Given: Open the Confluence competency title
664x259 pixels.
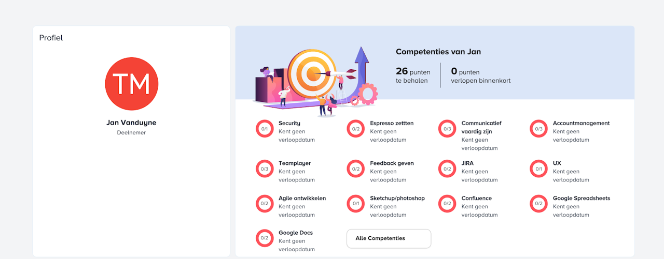Looking at the screenshot, I should tap(476, 199).
